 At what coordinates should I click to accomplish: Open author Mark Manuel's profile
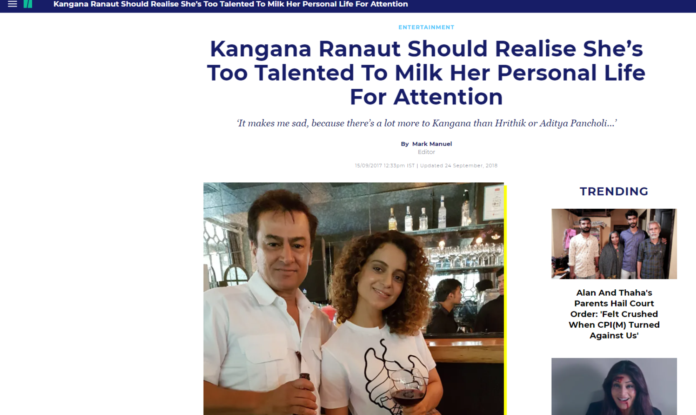pos(432,144)
